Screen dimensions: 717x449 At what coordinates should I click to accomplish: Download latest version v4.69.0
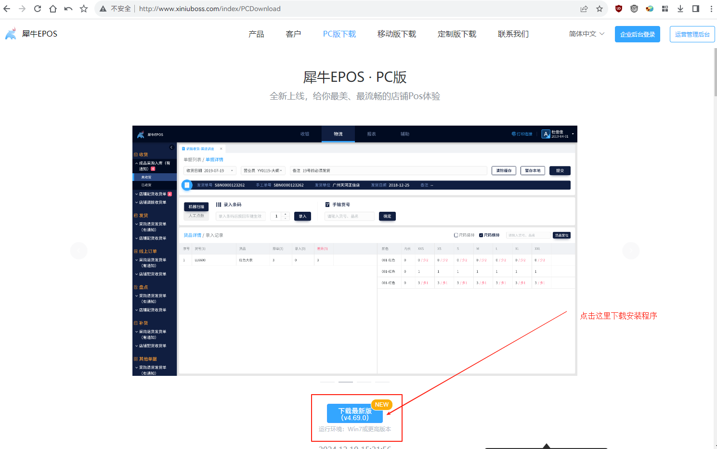coord(355,414)
